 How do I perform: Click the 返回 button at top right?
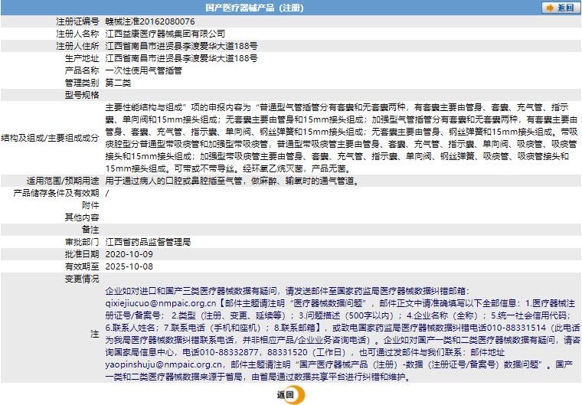point(561,8)
